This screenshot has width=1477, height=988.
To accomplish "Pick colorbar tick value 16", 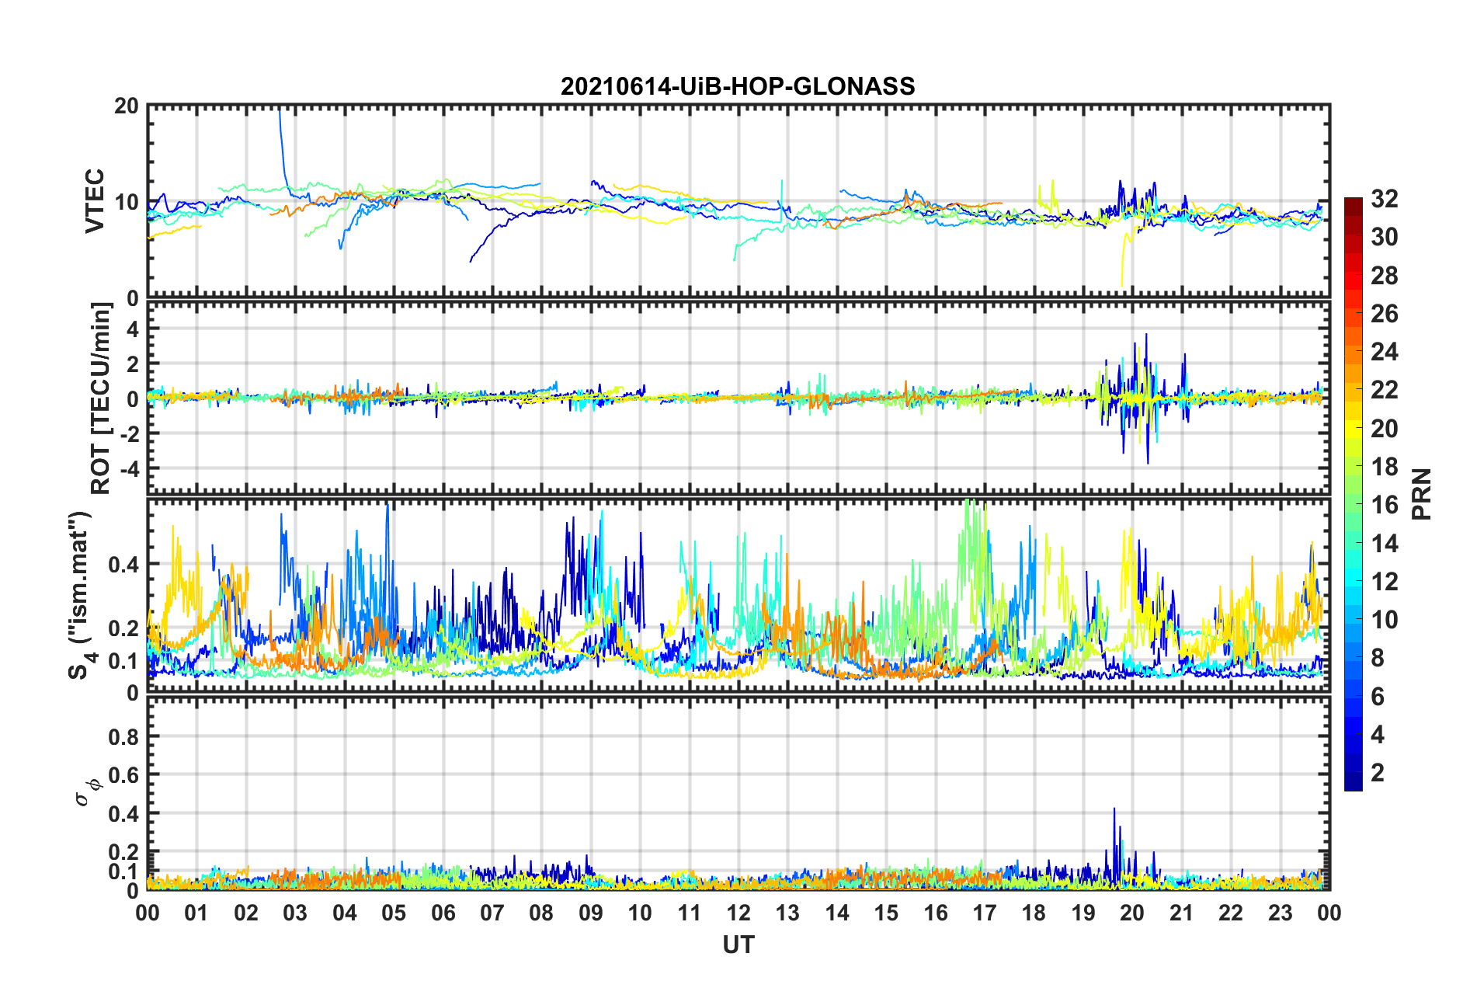I will tap(1384, 505).
